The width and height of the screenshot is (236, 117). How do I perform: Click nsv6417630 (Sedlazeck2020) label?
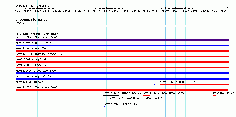pyautogui.click(x=164, y=93)
